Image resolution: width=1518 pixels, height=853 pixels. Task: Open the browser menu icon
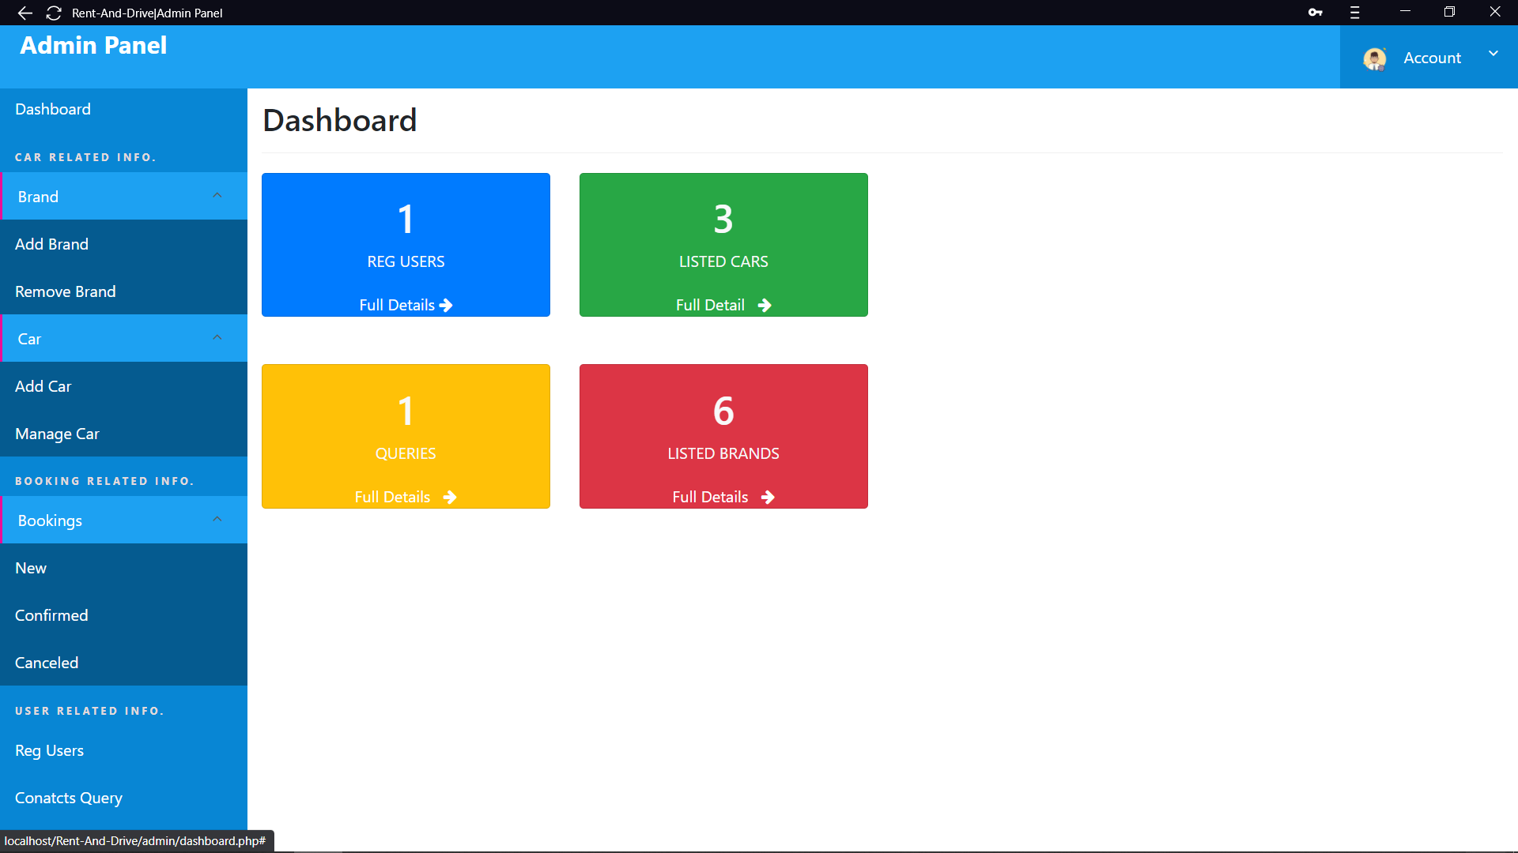coord(1354,13)
